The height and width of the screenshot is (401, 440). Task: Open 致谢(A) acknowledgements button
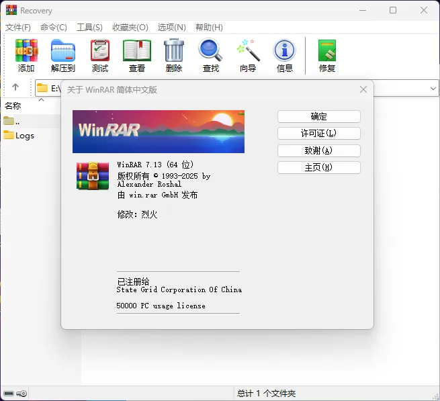pos(319,150)
